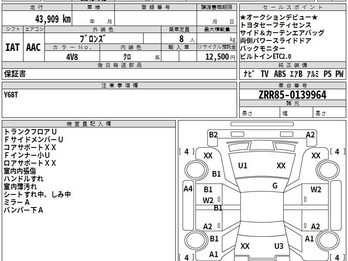Select the ビルトインETC2.0 line

[x=266, y=57]
